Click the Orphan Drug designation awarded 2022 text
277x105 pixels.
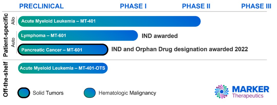pyautogui.click(x=180, y=49)
